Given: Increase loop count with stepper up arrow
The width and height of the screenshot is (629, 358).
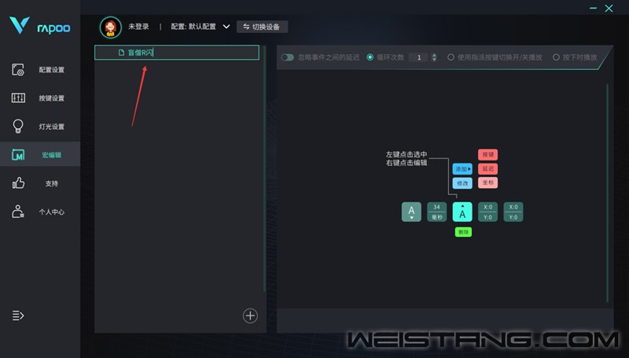Looking at the screenshot, I should click(434, 55).
